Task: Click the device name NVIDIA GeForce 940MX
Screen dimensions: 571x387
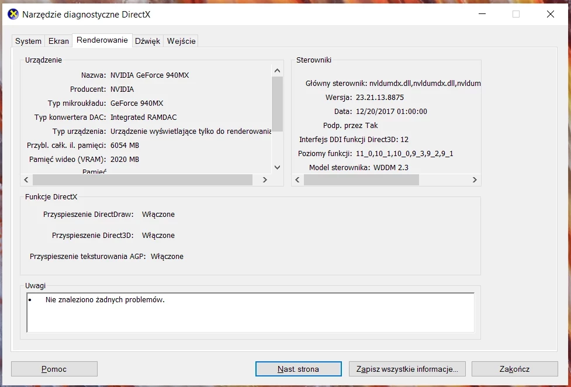Action: [x=150, y=75]
